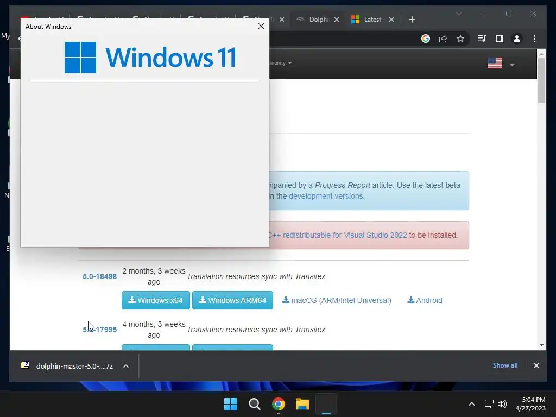Switch to the Latest browser tab
The height and width of the screenshot is (417, 556).
(x=372, y=20)
